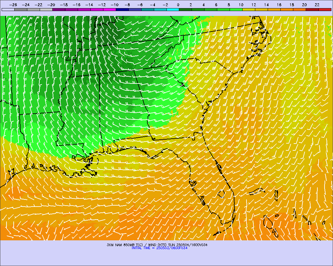Select the amber segment between 14 and 16
Image resolution: width=333 pixels, height=266 pixels.
click(x=274, y=9)
